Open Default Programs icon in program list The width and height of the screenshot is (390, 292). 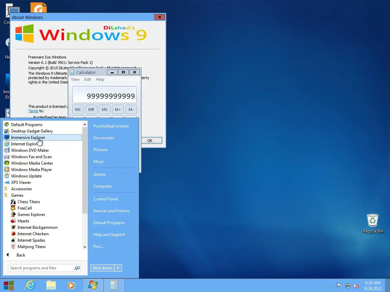tap(7, 125)
